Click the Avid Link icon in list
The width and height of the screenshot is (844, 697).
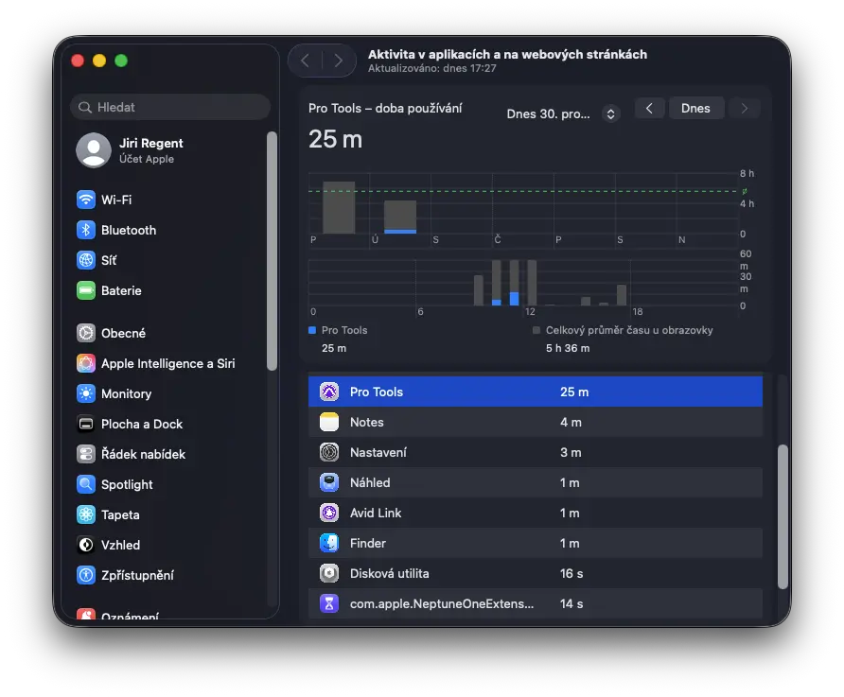click(329, 513)
